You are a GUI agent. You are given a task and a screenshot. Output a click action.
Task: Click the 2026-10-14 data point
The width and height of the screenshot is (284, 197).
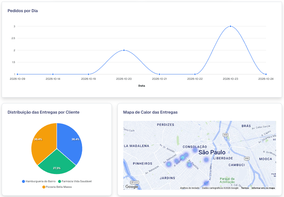(x=53, y=74)
